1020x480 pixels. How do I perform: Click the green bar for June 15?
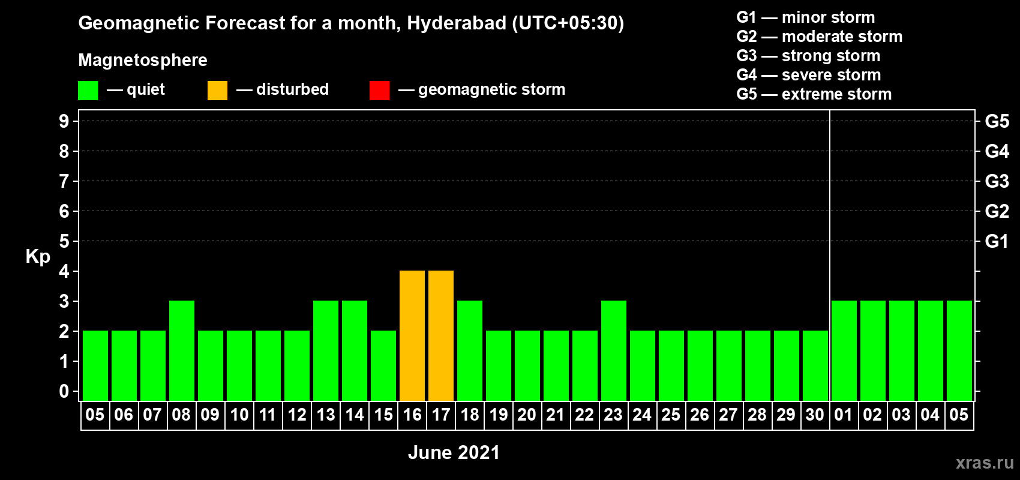[x=383, y=366]
